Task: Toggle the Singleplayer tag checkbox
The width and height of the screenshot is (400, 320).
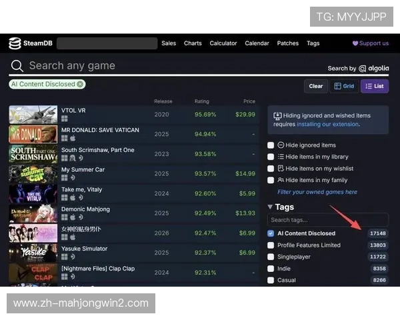Action: point(271,257)
